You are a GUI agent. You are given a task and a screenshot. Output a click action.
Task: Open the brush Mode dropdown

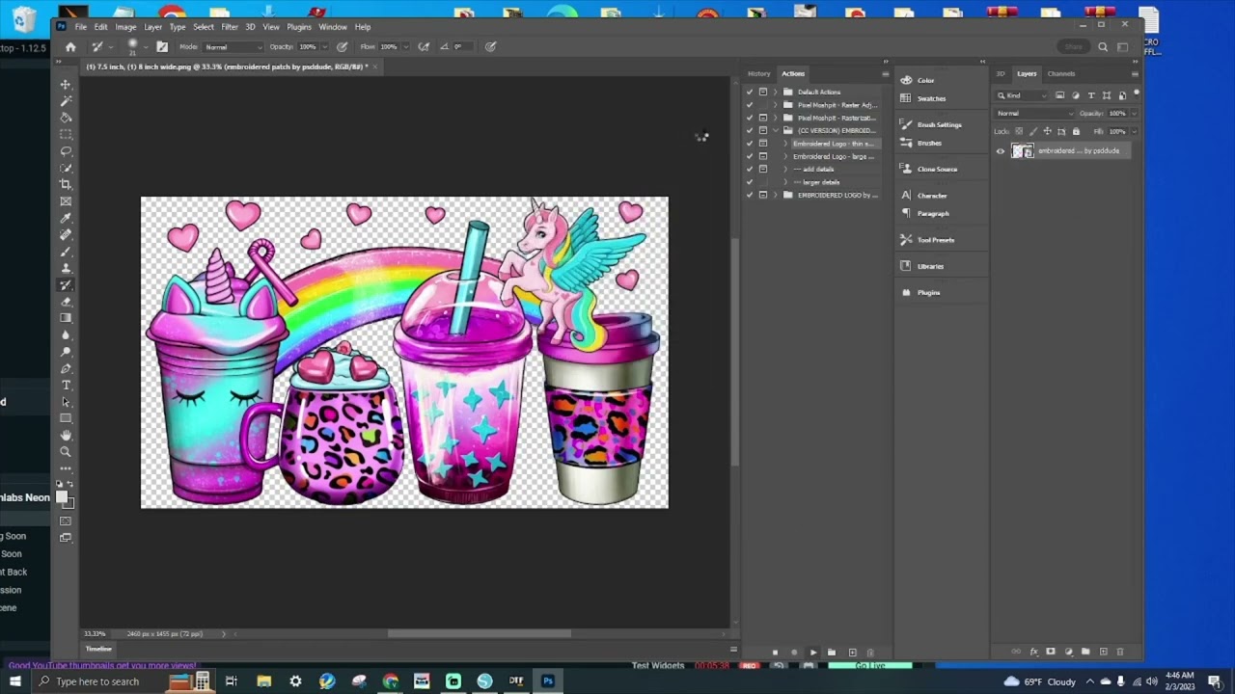pyautogui.click(x=233, y=47)
